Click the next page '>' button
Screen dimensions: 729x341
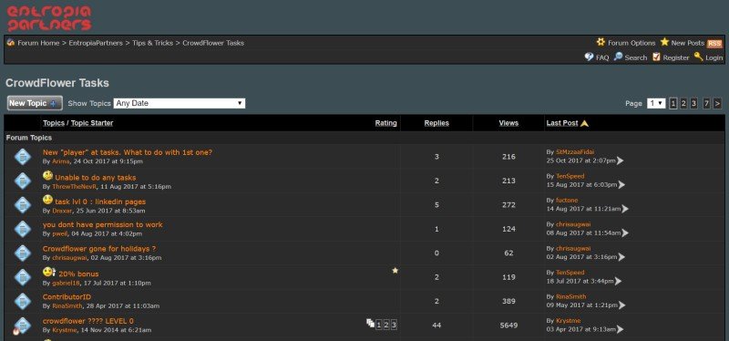pos(717,103)
